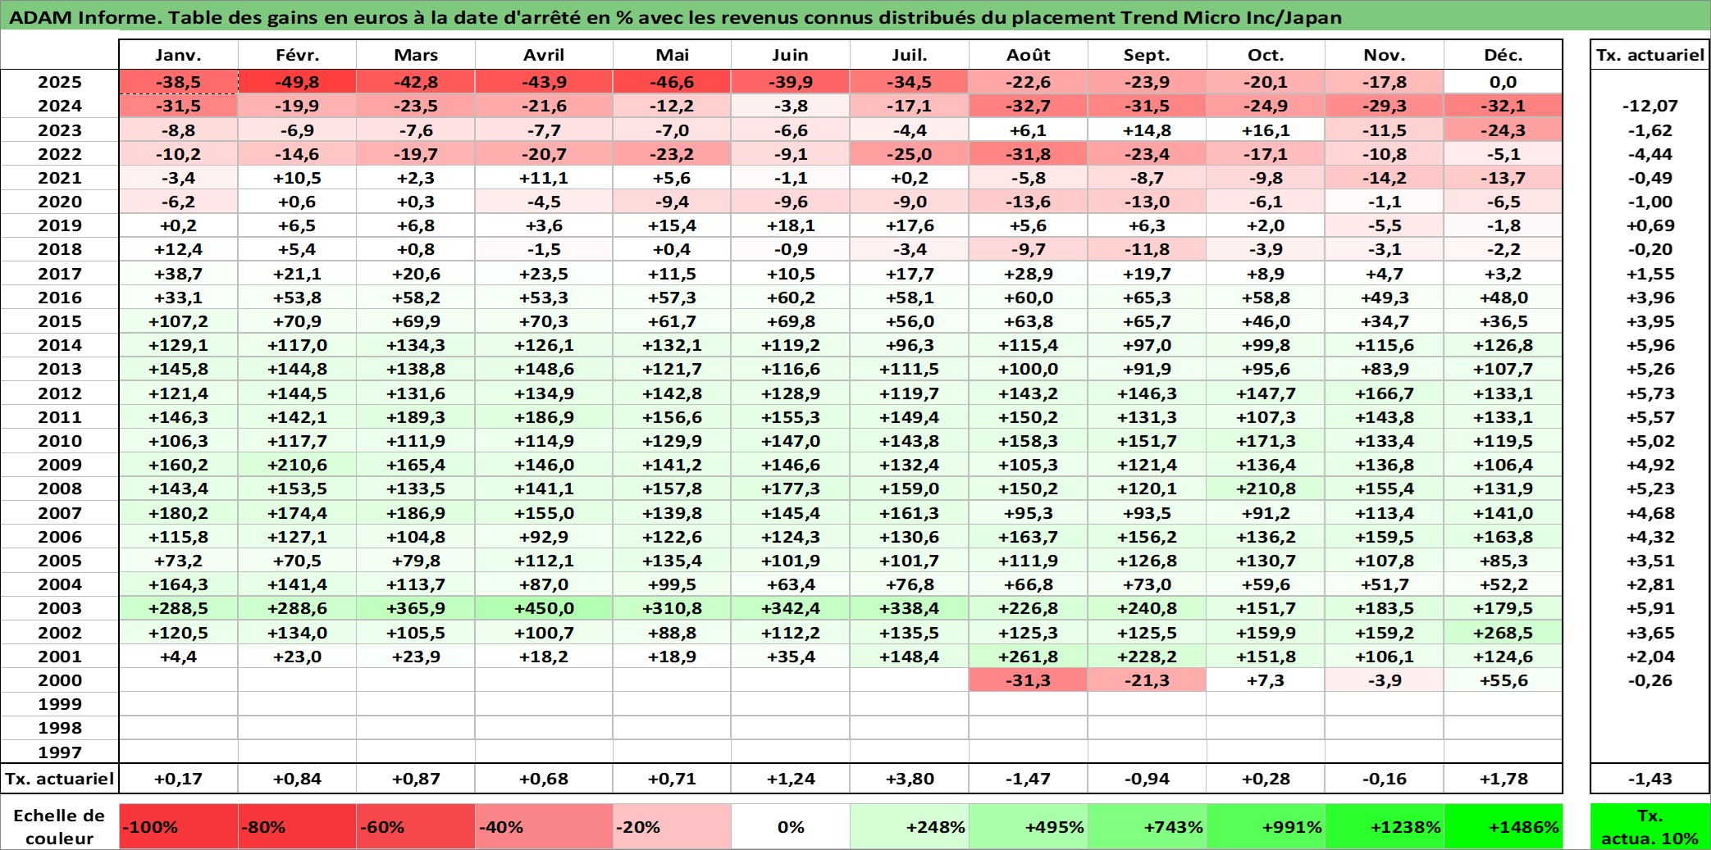Screen dimensions: 1711x850
Task: Select the July actuarial rate +3,80
Action: click(910, 779)
